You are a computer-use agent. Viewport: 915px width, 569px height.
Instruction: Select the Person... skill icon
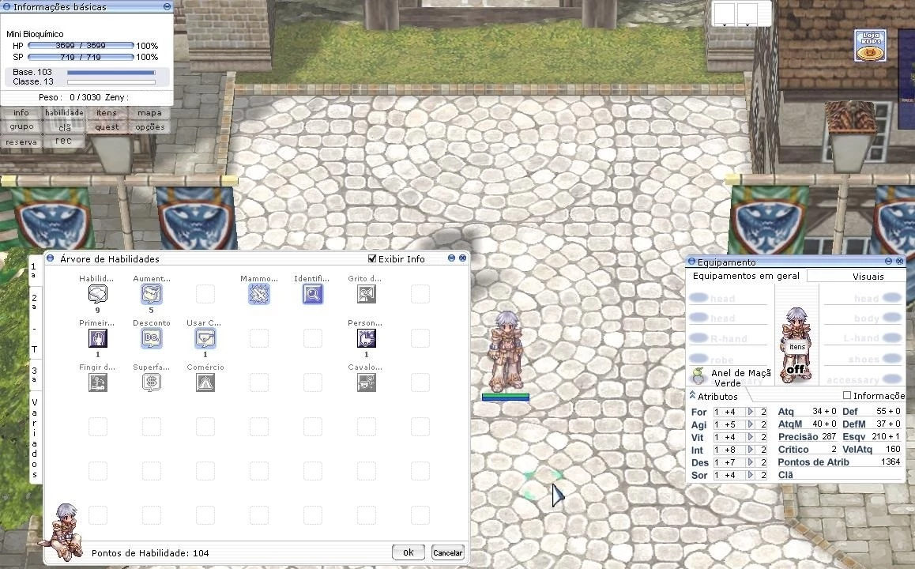click(x=367, y=338)
